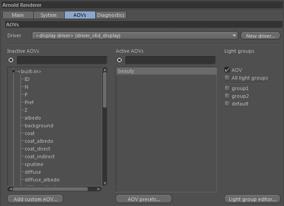
Task: Click the Inactive AOVs horizontal scrollbar thumb
Action: coord(50,189)
